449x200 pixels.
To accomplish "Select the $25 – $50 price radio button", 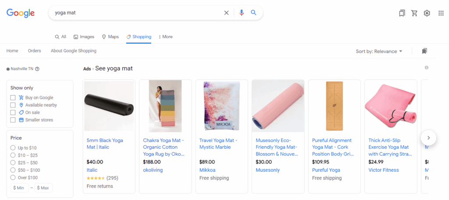I will pyautogui.click(x=13, y=163).
